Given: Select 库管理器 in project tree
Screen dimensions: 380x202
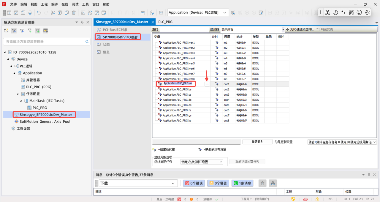Looking at the screenshot, I should pyautogui.click(x=30, y=80).
